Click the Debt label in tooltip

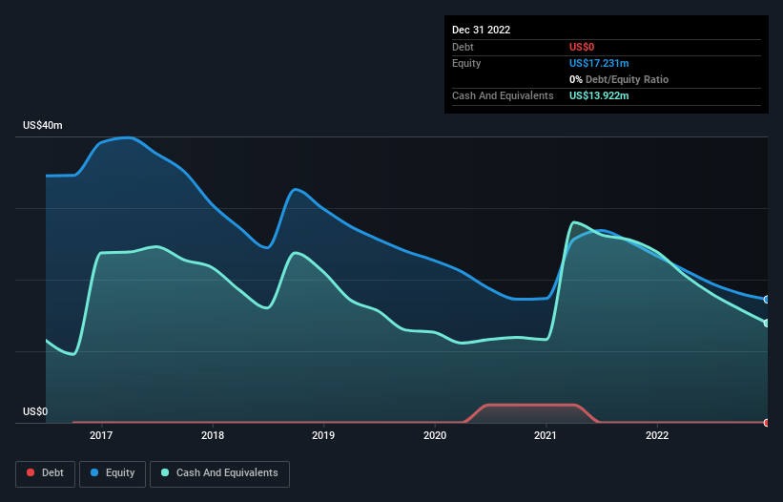463,47
